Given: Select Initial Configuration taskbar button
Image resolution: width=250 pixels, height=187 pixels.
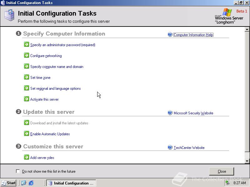Looking at the screenshot, I should click(71, 183).
